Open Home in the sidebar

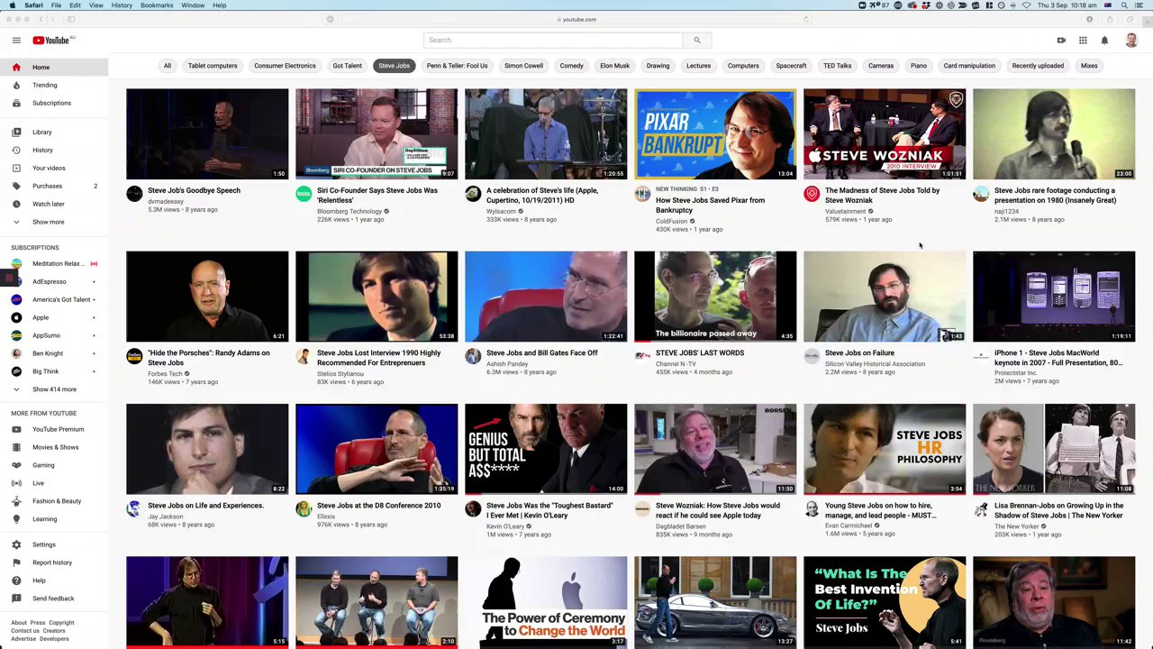[54, 67]
